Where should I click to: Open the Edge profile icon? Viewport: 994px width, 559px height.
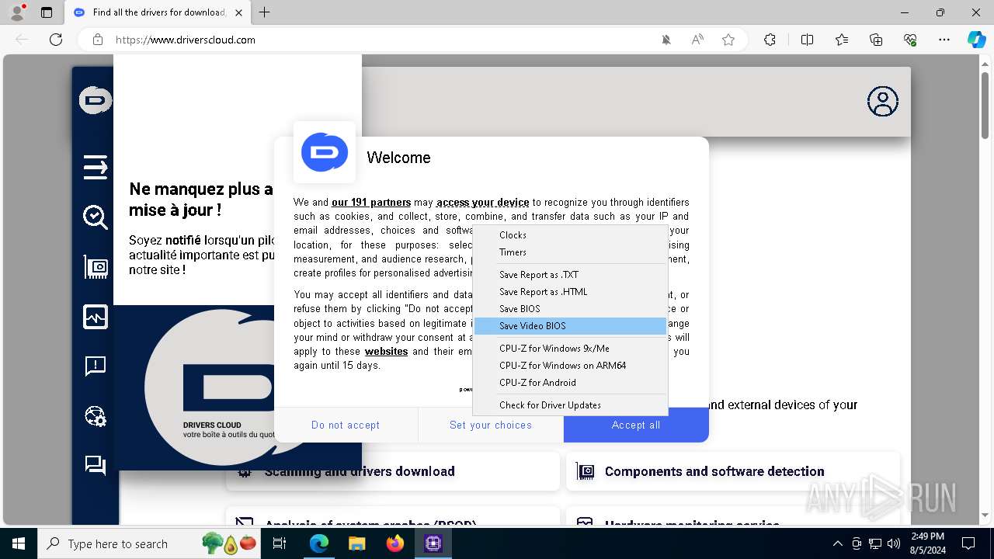(17, 12)
